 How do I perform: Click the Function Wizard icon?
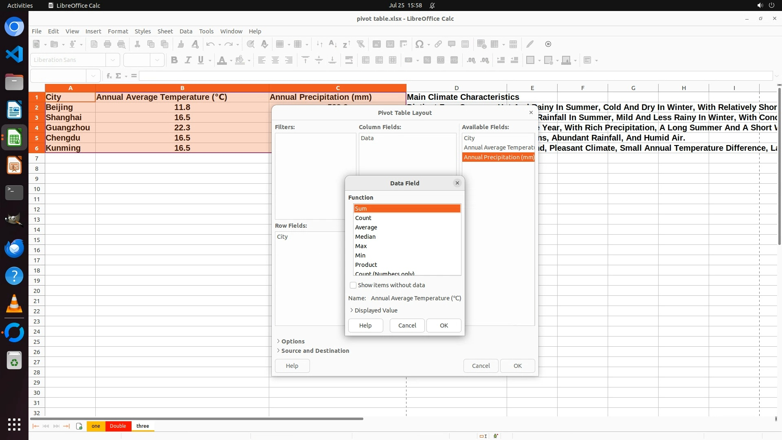coord(109,76)
